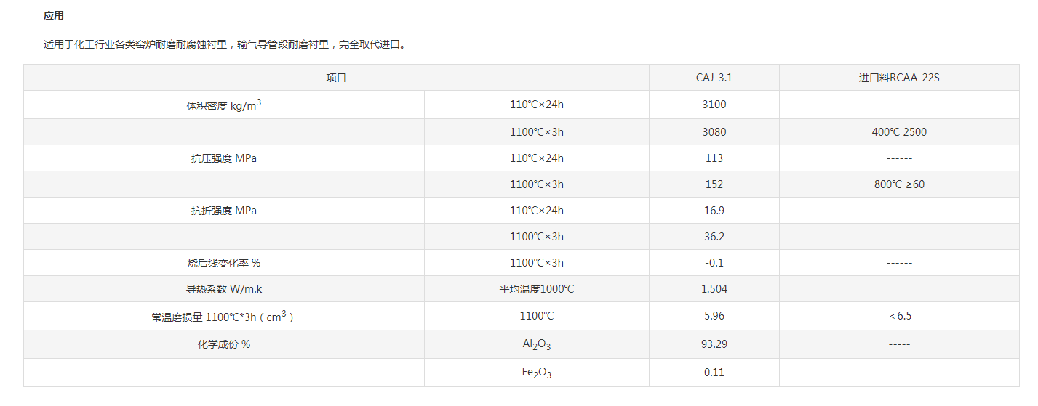The height and width of the screenshot is (406, 1038).
Task: Click the 1100℃ cell in 常温磨损量 row
Action: tap(537, 316)
